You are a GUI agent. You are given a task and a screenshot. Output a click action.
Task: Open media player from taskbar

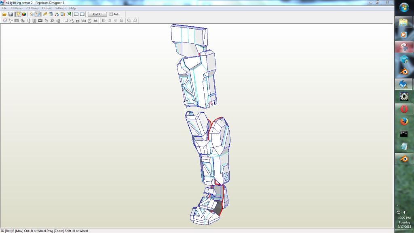pos(404,35)
